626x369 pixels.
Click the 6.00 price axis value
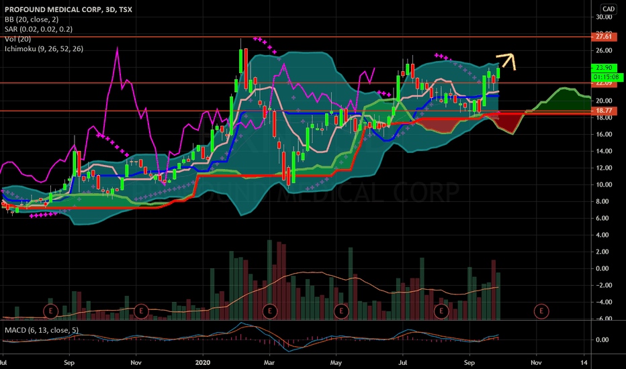click(604, 218)
